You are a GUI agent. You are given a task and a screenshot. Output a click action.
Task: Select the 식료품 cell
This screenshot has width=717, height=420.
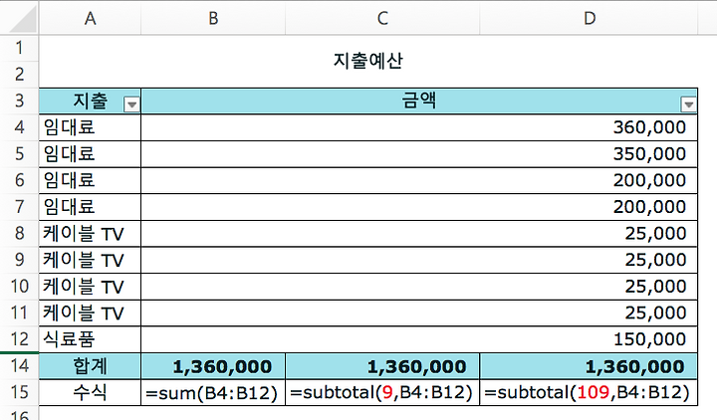pos(90,339)
